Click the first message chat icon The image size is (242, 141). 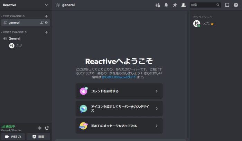(83, 126)
